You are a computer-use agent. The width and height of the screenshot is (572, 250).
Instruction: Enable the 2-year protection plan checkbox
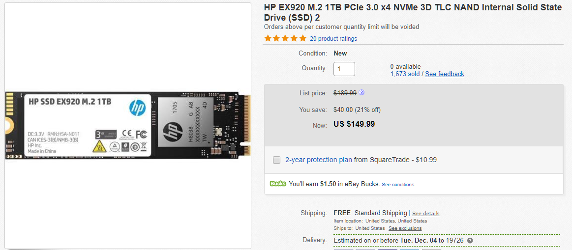pos(277,160)
